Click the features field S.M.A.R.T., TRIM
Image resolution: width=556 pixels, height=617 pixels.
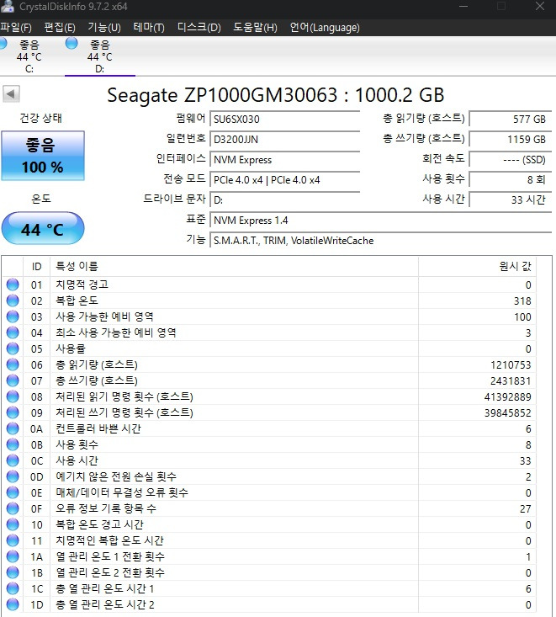[381, 241]
